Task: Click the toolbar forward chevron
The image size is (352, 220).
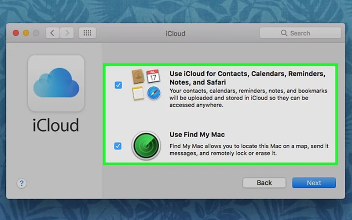Action: 67,33
